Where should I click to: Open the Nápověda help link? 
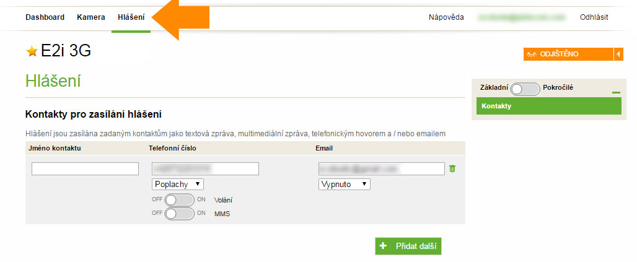(446, 17)
